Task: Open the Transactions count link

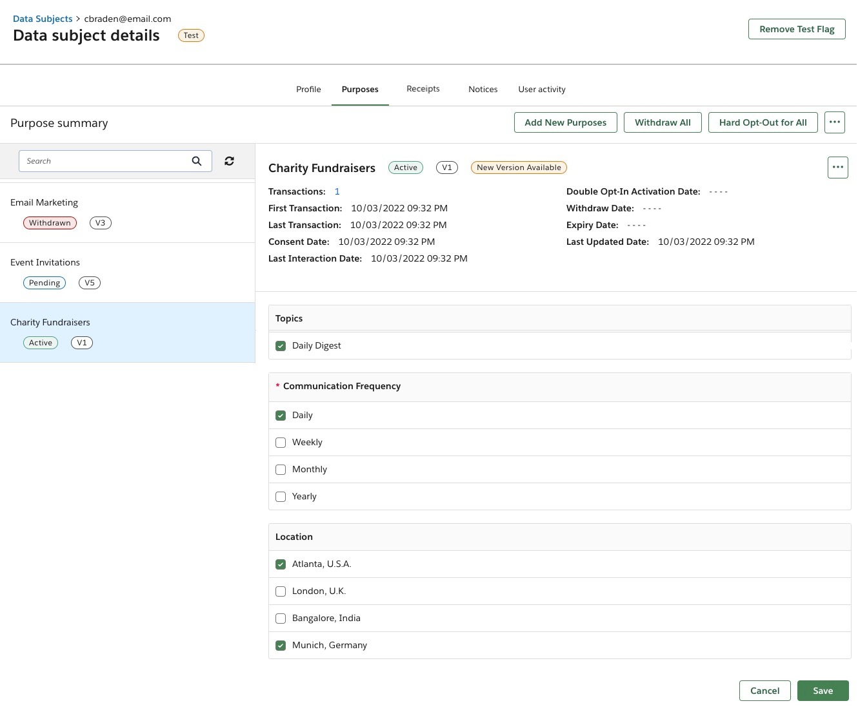Action: [x=337, y=191]
